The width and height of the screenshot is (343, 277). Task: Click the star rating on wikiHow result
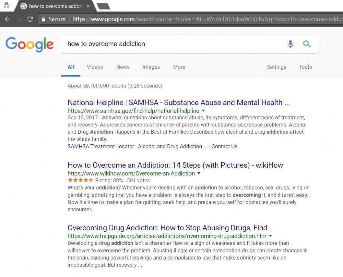pyautogui.click(x=80, y=180)
